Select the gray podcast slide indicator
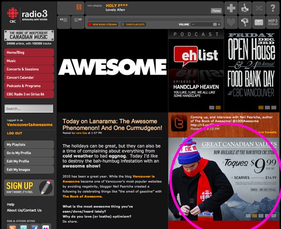 pos(211,108)
